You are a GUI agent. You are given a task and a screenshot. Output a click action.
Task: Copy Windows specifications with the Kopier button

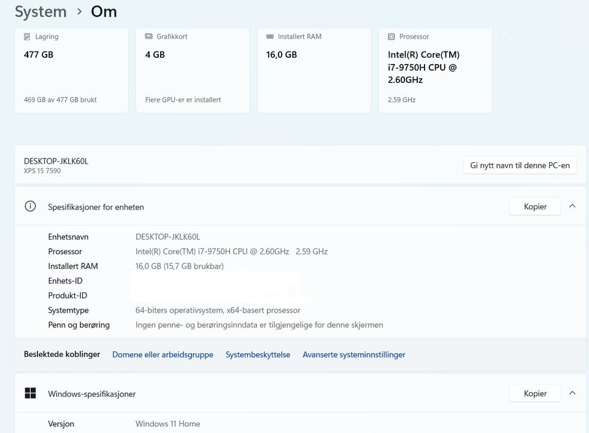coord(535,393)
